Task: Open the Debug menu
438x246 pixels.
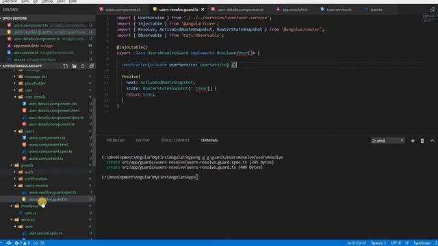Action: [x=47, y=1]
